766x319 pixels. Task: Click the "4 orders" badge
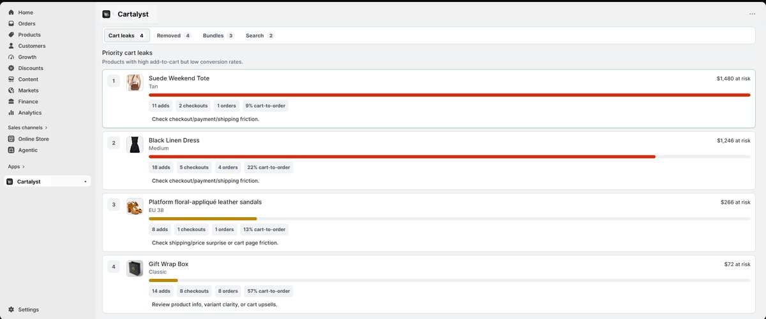[x=228, y=167]
